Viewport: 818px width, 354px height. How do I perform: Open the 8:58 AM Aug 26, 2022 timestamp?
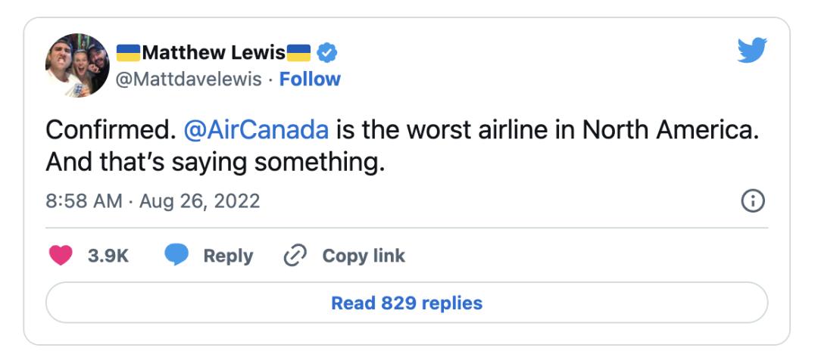click(x=152, y=201)
